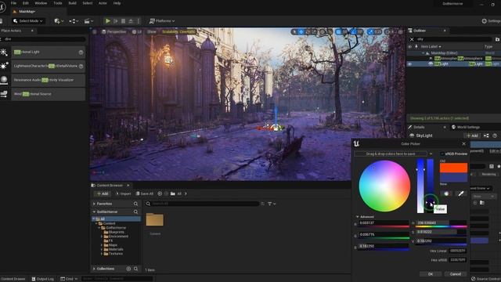Toggle sRGB Preview checkbox in Color Picker
Viewport: 501px width, 282px height.
pyautogui.click(x=442, y=154)
